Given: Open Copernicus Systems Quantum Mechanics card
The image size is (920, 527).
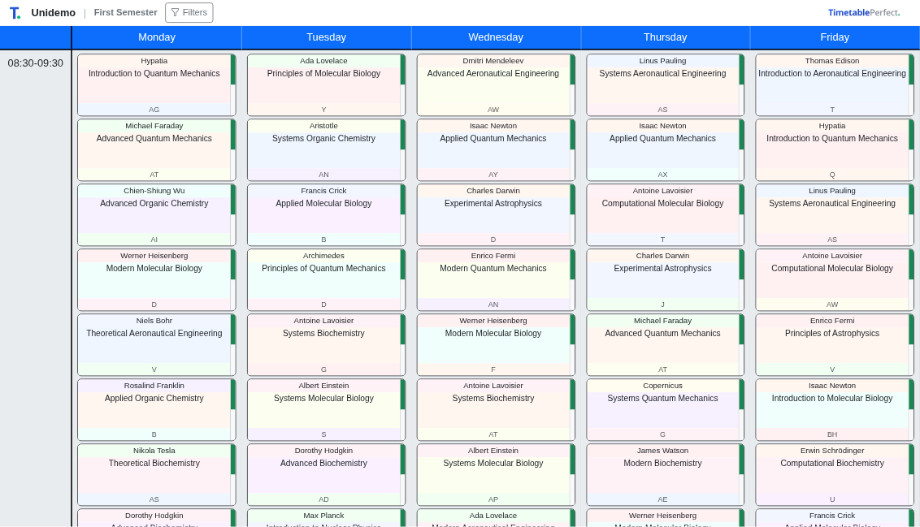Looking at the screenshot, I should pyautogui.click(x=666, y=410).
